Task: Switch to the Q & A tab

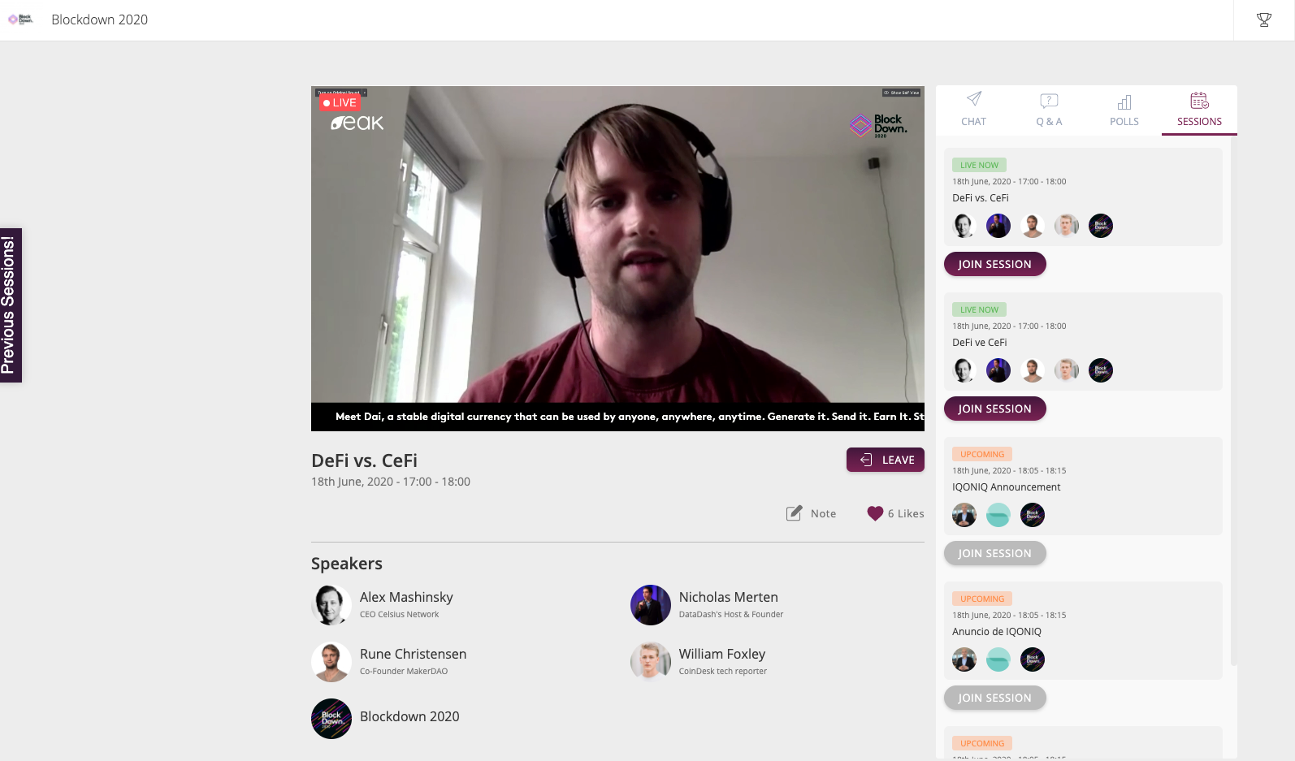Action: pyautogui.click(x=1049, y=110)
